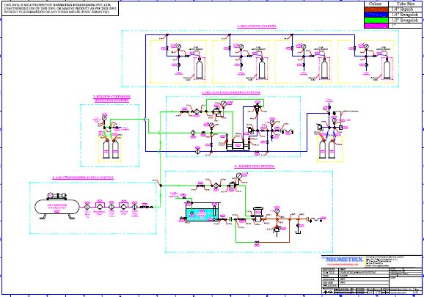Click the Hydro Test System title
The height and width of the screenshot is (297, 424).
pos(255,166)
